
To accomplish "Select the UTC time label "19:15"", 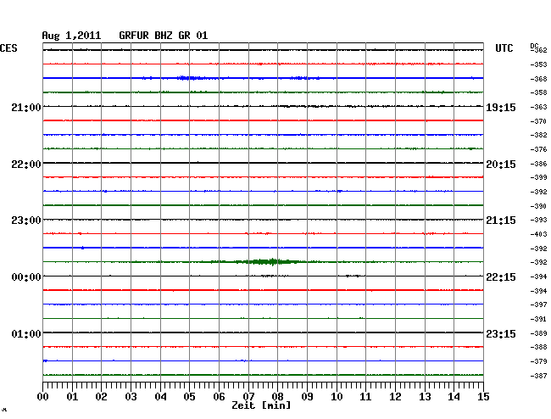I will pyautogui.click(x=501, y=108).
